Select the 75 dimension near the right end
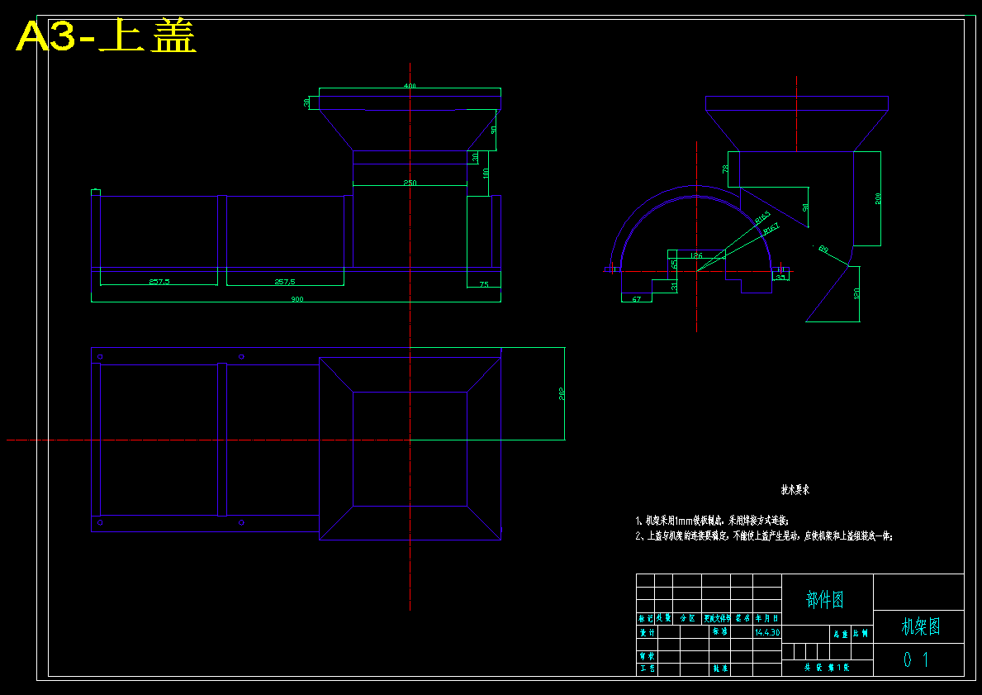982x695 pixels. 484,284
